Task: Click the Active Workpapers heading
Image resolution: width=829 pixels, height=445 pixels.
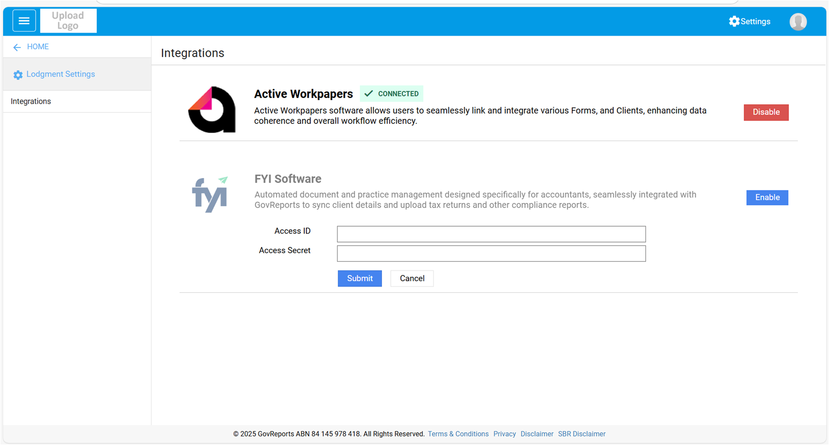Action: click(303, 94)
